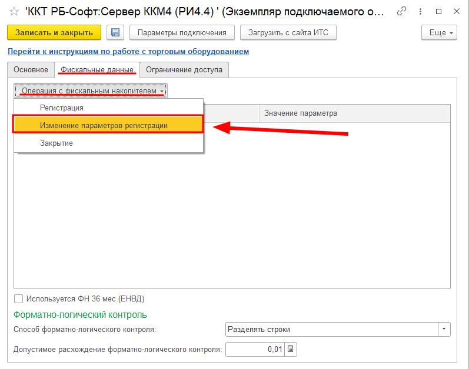
Task: Collapse "Операция с фискальным накопителем" dropdown
Action: coord(91,91)
